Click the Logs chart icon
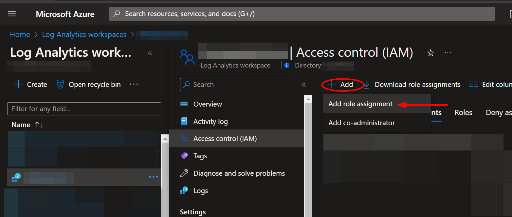Screen dimensions: 512x217 184,190
